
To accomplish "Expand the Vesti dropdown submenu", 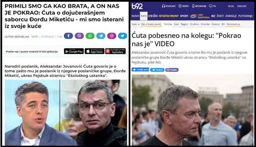I will (x=135, y=24).
